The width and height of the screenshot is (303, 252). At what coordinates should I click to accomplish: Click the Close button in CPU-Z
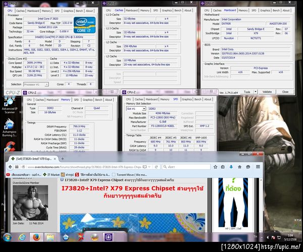coord(285,92)
